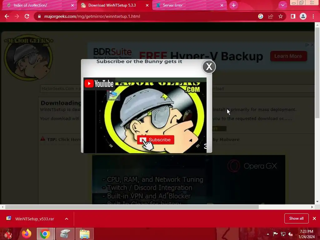320x240 pixels.
Task: Toggle the browser side panel
Action: point(293,16)
